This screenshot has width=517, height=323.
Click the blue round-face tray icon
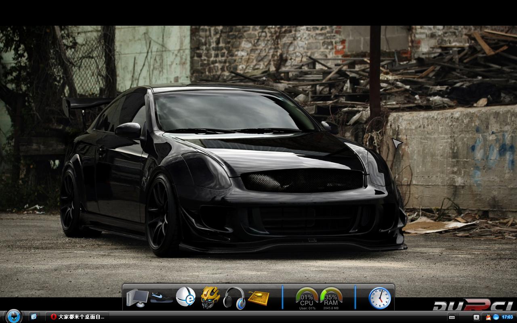[496, 317]
